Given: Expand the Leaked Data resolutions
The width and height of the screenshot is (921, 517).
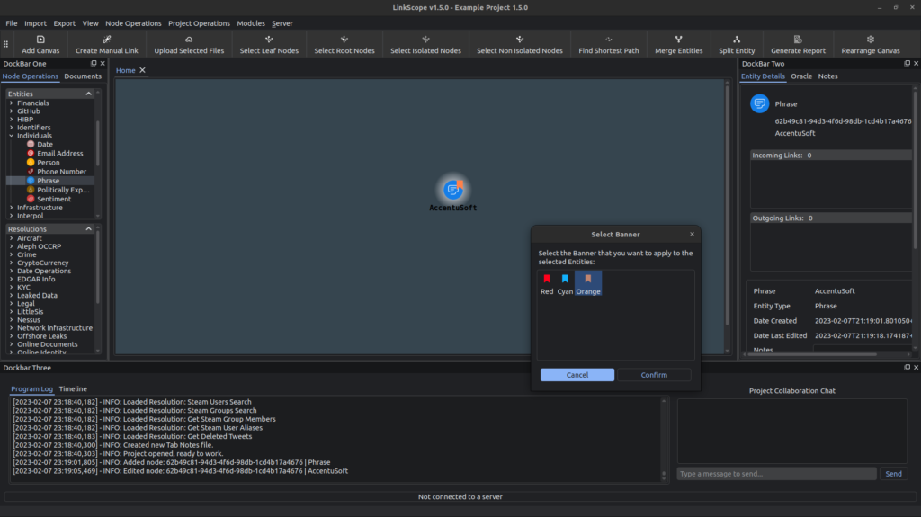Looking at the screenshot, I should point(11,296).
